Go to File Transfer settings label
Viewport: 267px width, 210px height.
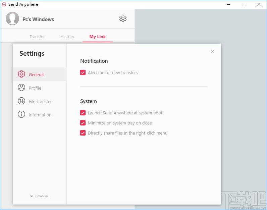(x=40, y=102)
